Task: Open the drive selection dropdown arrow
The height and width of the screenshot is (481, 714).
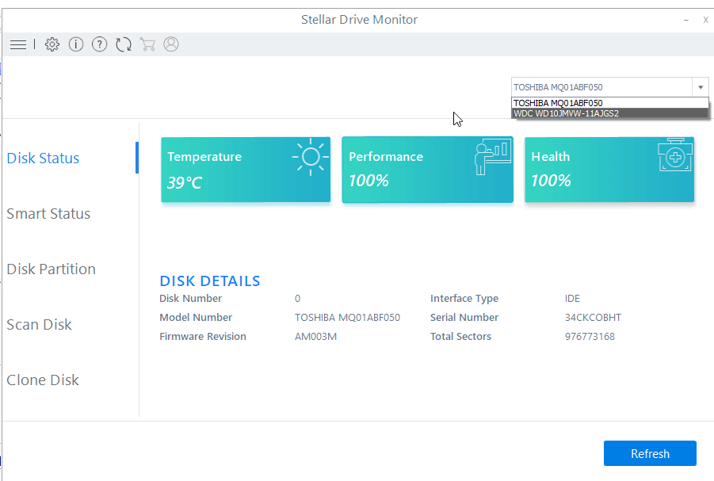Action: pos(701,87)
